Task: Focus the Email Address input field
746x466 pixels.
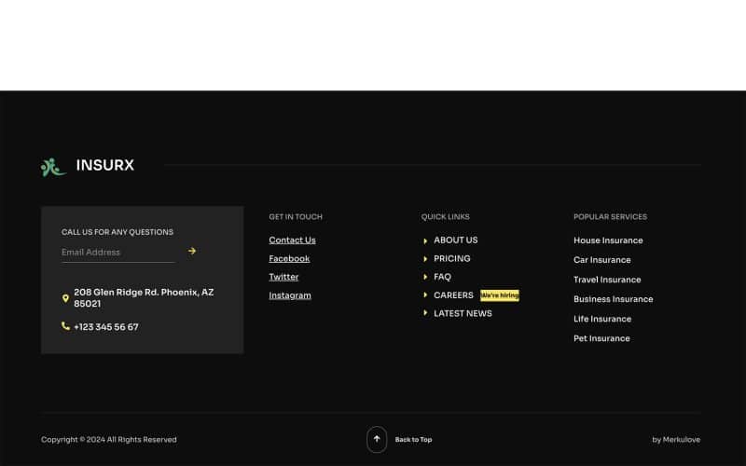Action: (x=117, y=253)
